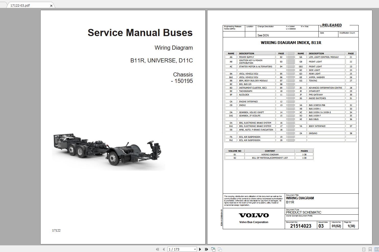Click WIRING DIAGRAM INDEX, B11R heading
The image size is (379, 252).
(x=291, y=42)
